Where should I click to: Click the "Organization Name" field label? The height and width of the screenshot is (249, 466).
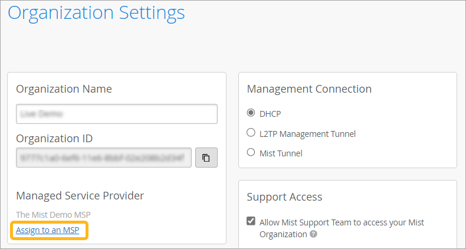coord(64,89)
